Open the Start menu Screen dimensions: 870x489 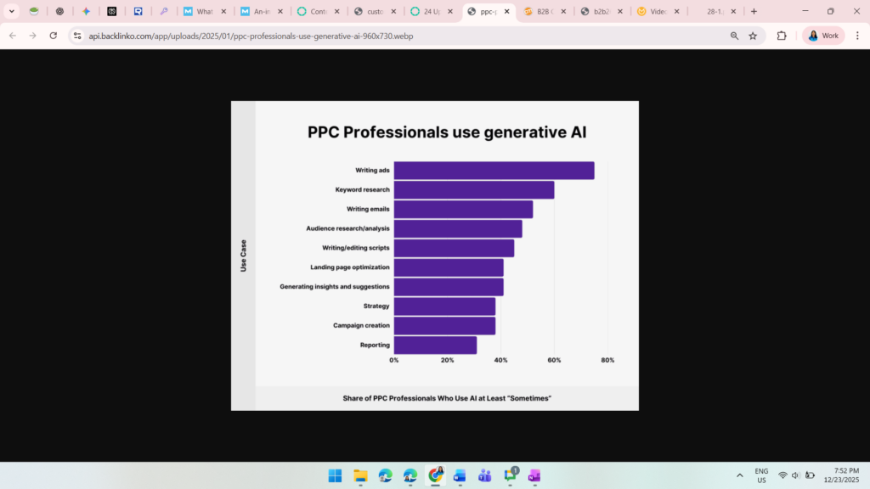335,475
